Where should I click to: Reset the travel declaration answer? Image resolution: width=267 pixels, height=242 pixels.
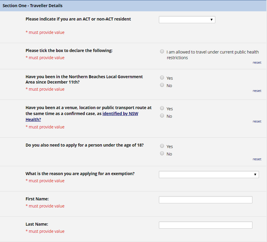point(257,62)
